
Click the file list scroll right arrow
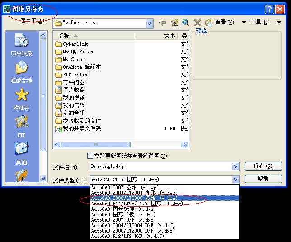[184, 144]
